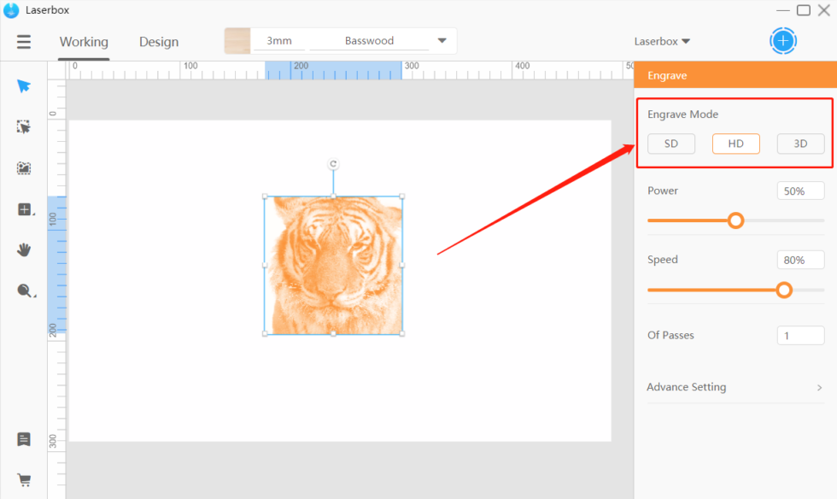Open the hamburger main menu
Image resolution: width=837 pixels, height=499 pixels.
pyautogui.click(x=24, y=42)
